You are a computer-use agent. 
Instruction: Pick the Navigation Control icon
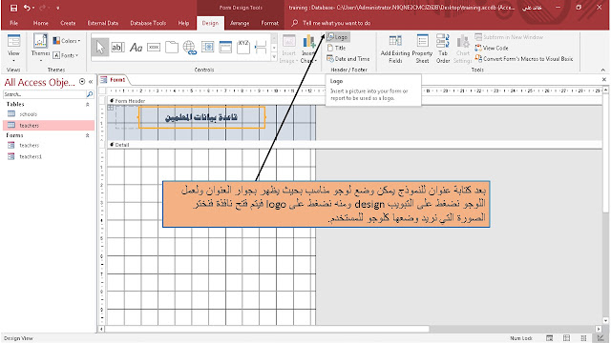[225, 48]
